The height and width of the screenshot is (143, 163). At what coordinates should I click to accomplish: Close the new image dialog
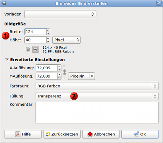(x=159, y=3)
